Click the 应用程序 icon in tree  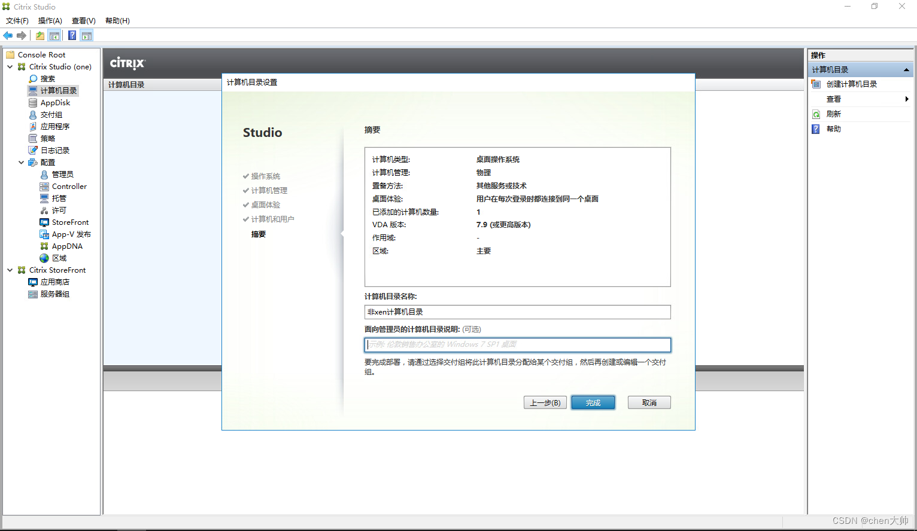pos(33,127)
